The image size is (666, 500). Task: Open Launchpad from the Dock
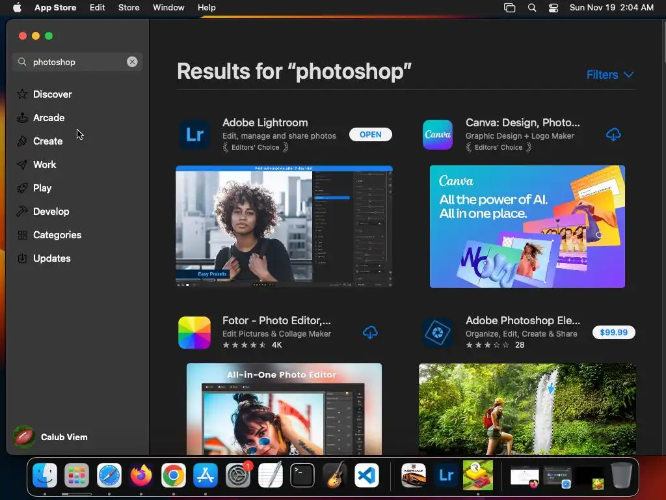click(77, 475)
